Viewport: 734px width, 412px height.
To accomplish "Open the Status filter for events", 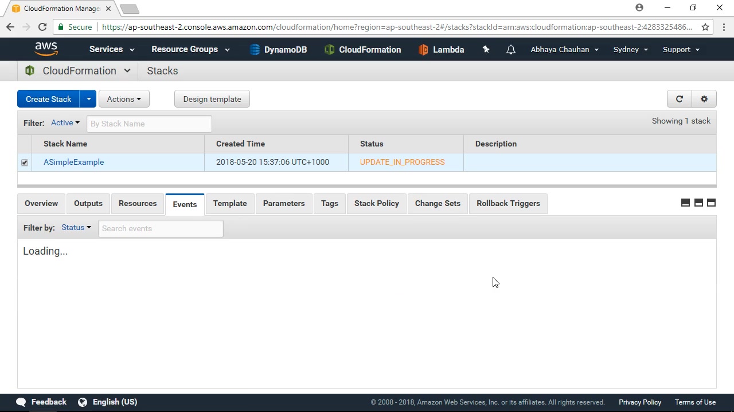I will click(x=76, y=228).
